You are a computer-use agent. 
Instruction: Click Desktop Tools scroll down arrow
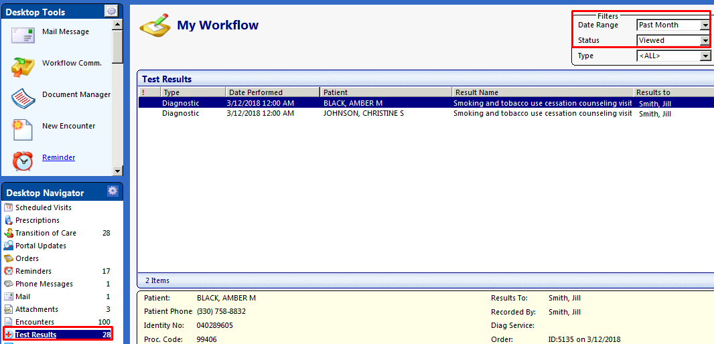117,171
